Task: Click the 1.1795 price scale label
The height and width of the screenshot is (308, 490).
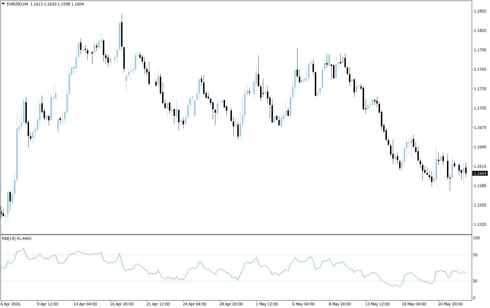Action: click(480, 50)
